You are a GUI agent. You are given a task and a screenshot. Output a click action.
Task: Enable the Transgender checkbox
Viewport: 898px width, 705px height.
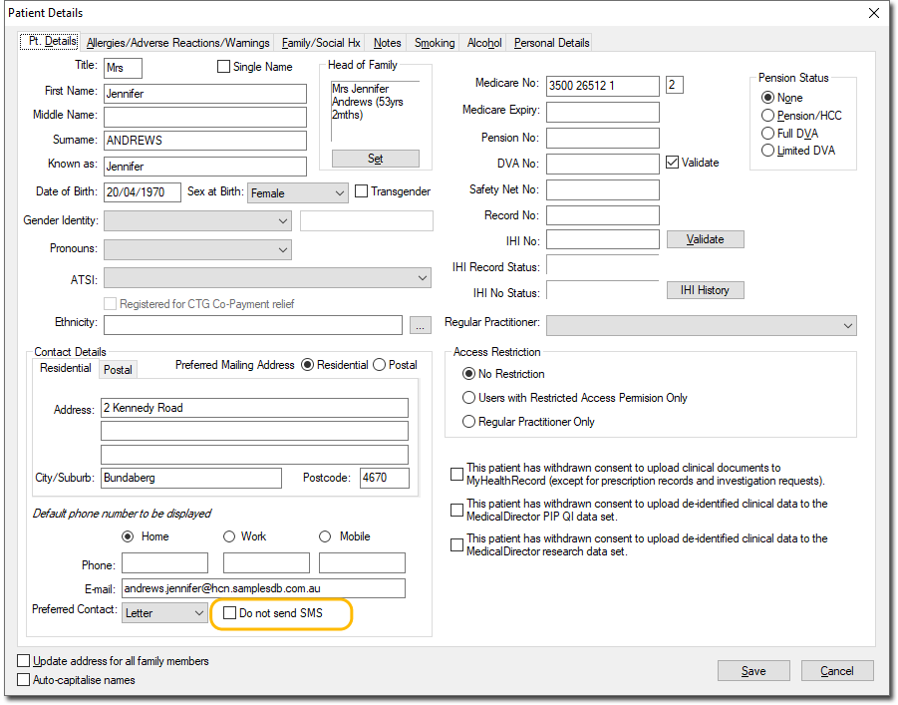point(362,191)
